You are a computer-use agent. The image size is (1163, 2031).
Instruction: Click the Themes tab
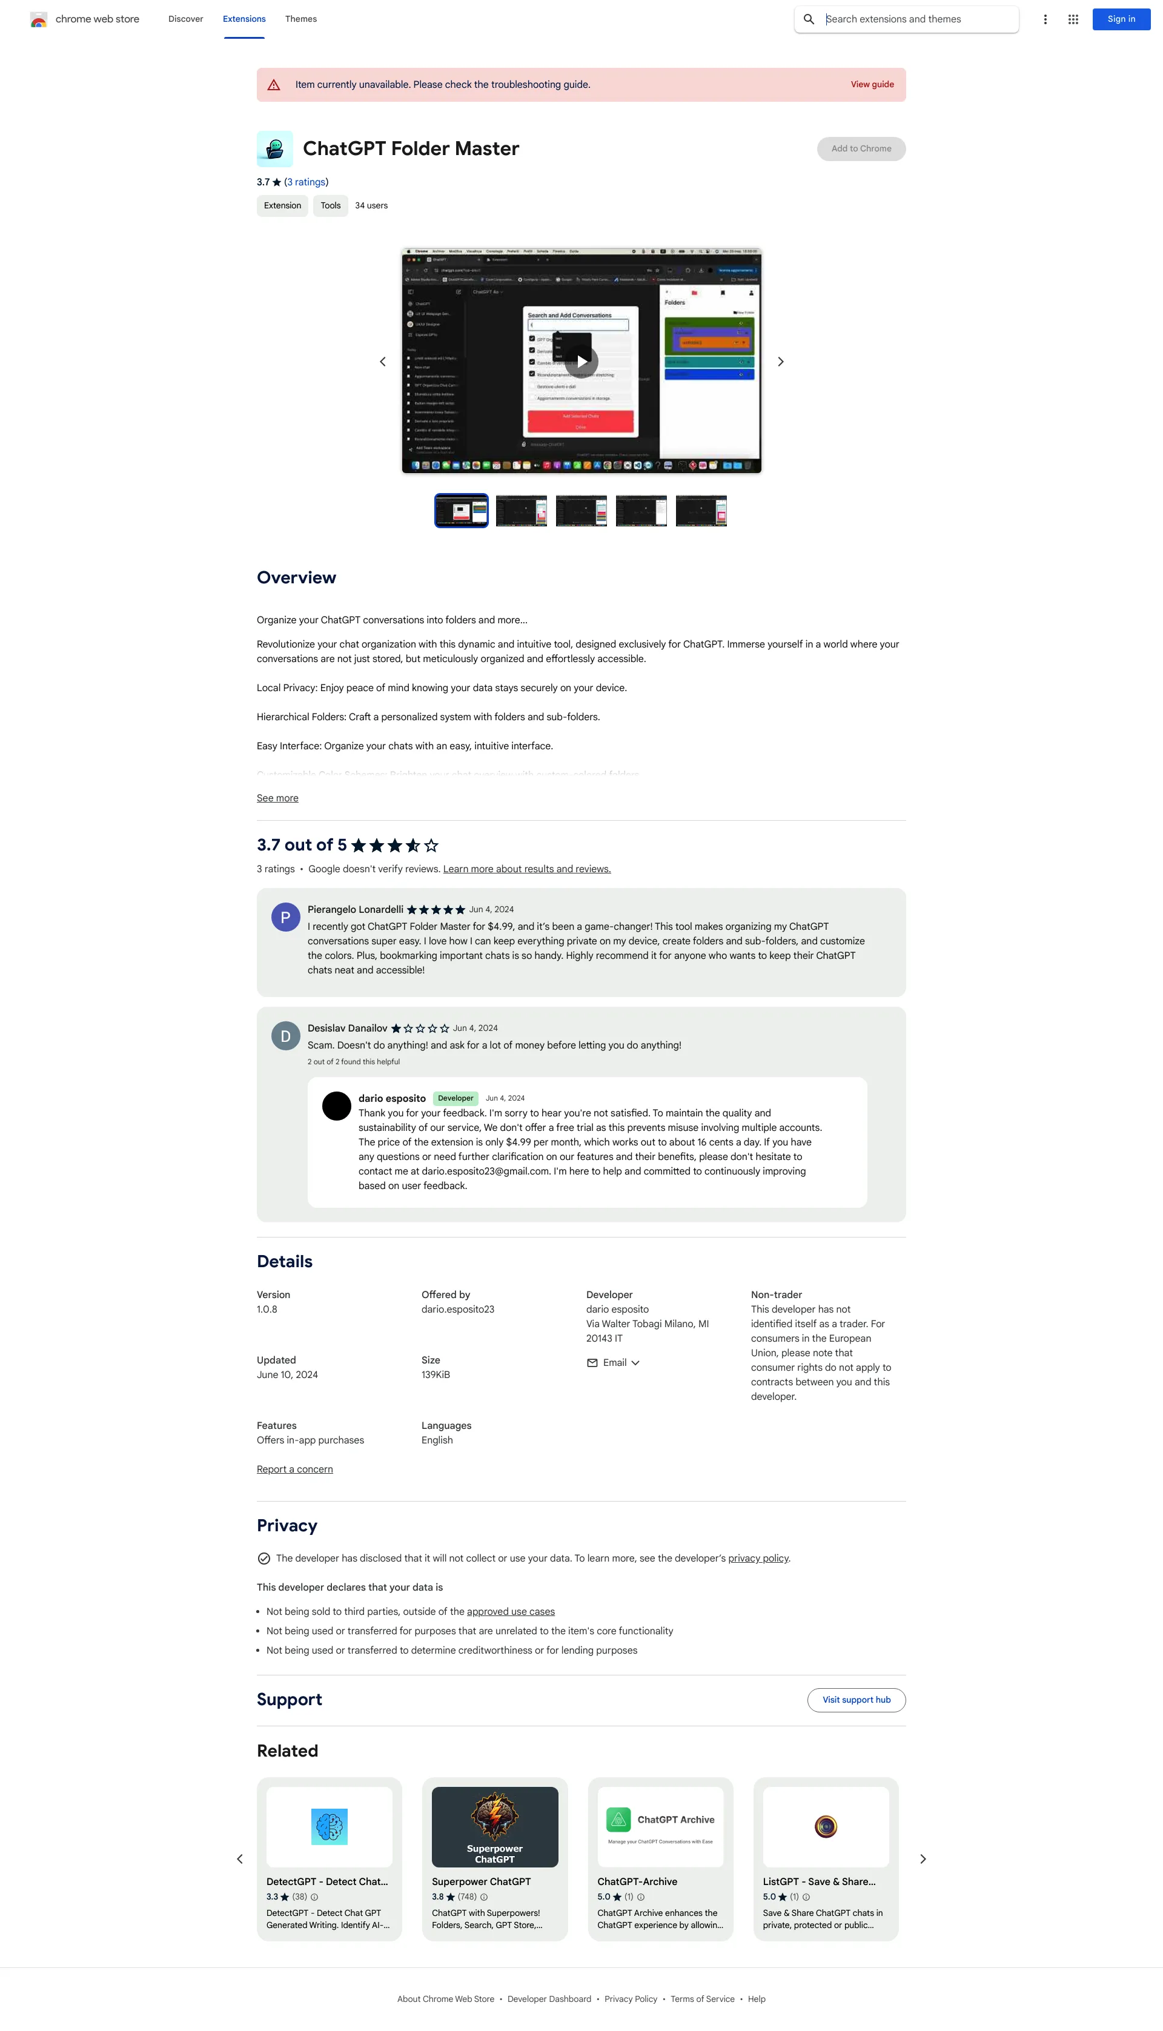[300, 18]
